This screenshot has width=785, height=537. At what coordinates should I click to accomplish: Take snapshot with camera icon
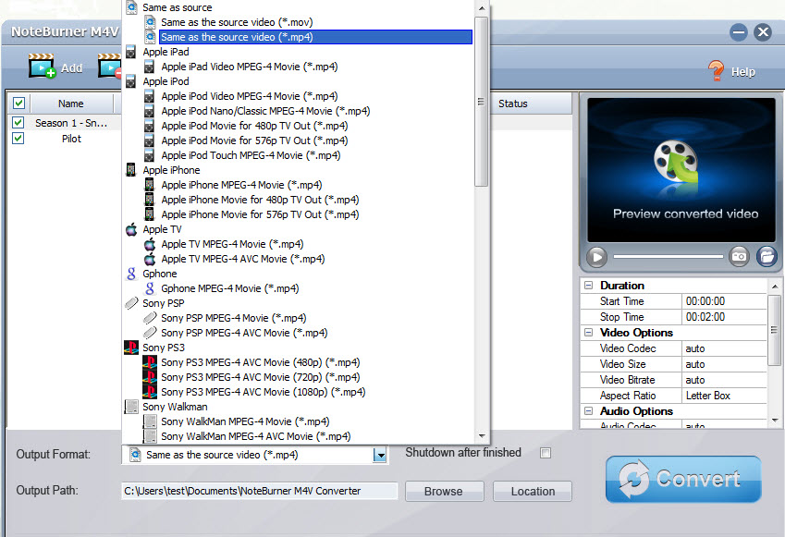[739, 256]
